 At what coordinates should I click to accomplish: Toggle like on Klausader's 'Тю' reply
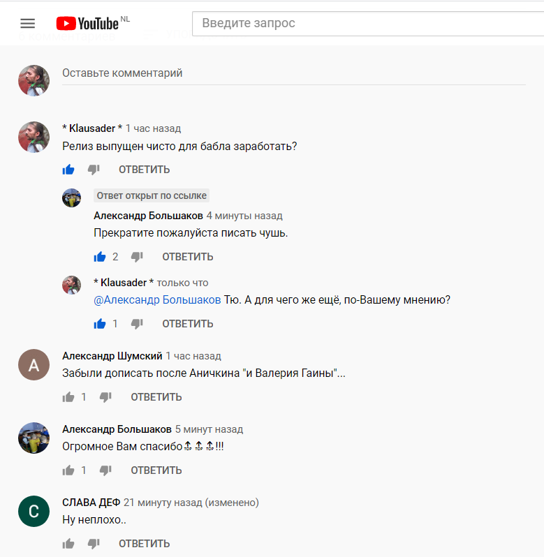point(100,324)
